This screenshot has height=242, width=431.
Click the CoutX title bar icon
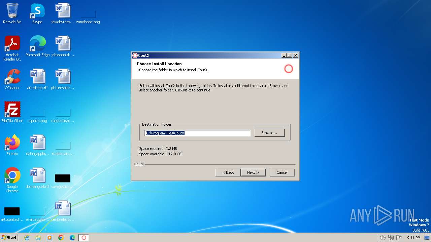click(135, 55)
